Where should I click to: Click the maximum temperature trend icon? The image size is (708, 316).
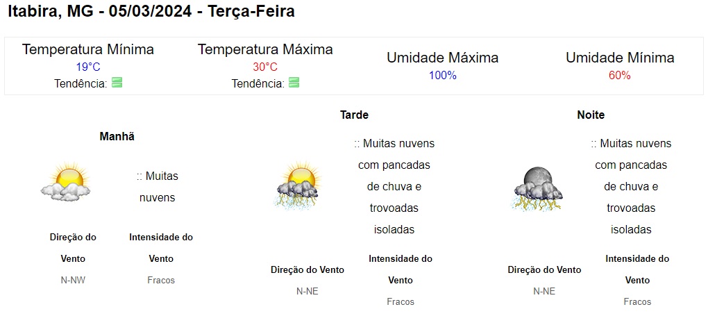[x=294, y=83]
